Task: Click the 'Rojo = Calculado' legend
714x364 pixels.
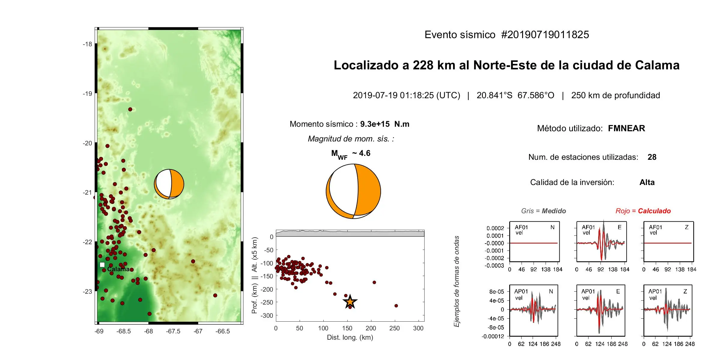Action: click(643, 211)
